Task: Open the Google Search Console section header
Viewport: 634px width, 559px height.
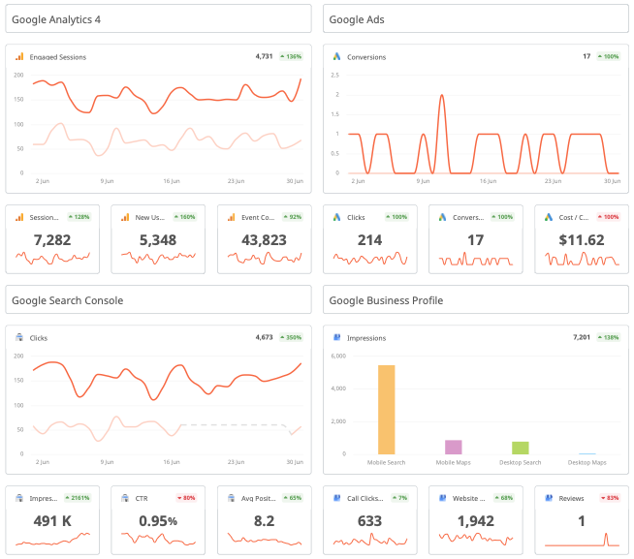Action: tap(158, 300)
